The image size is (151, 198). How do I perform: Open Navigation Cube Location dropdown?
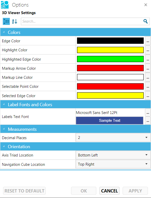(113, 164)
